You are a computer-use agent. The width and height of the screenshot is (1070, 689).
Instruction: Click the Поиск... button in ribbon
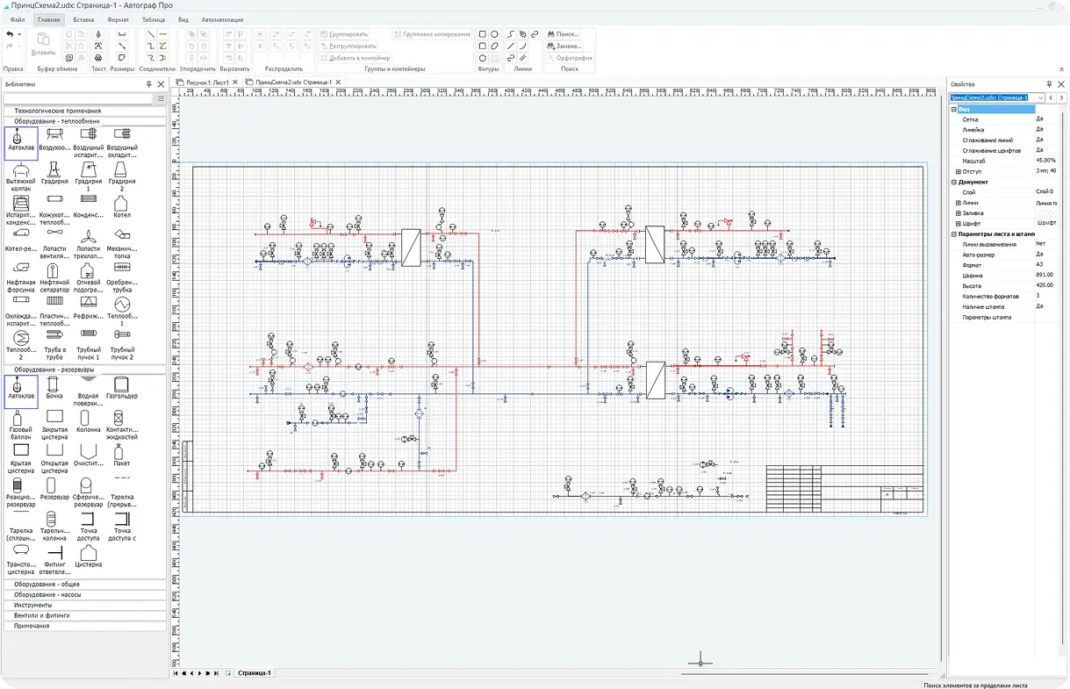[568, 34]
